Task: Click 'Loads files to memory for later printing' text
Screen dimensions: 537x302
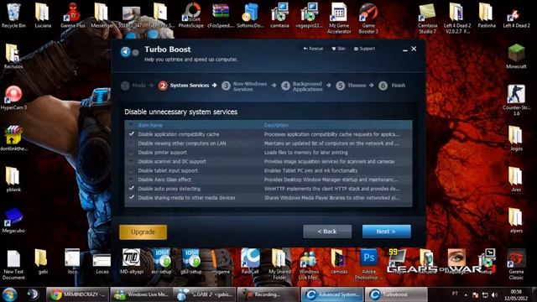Action: (305, 153)
